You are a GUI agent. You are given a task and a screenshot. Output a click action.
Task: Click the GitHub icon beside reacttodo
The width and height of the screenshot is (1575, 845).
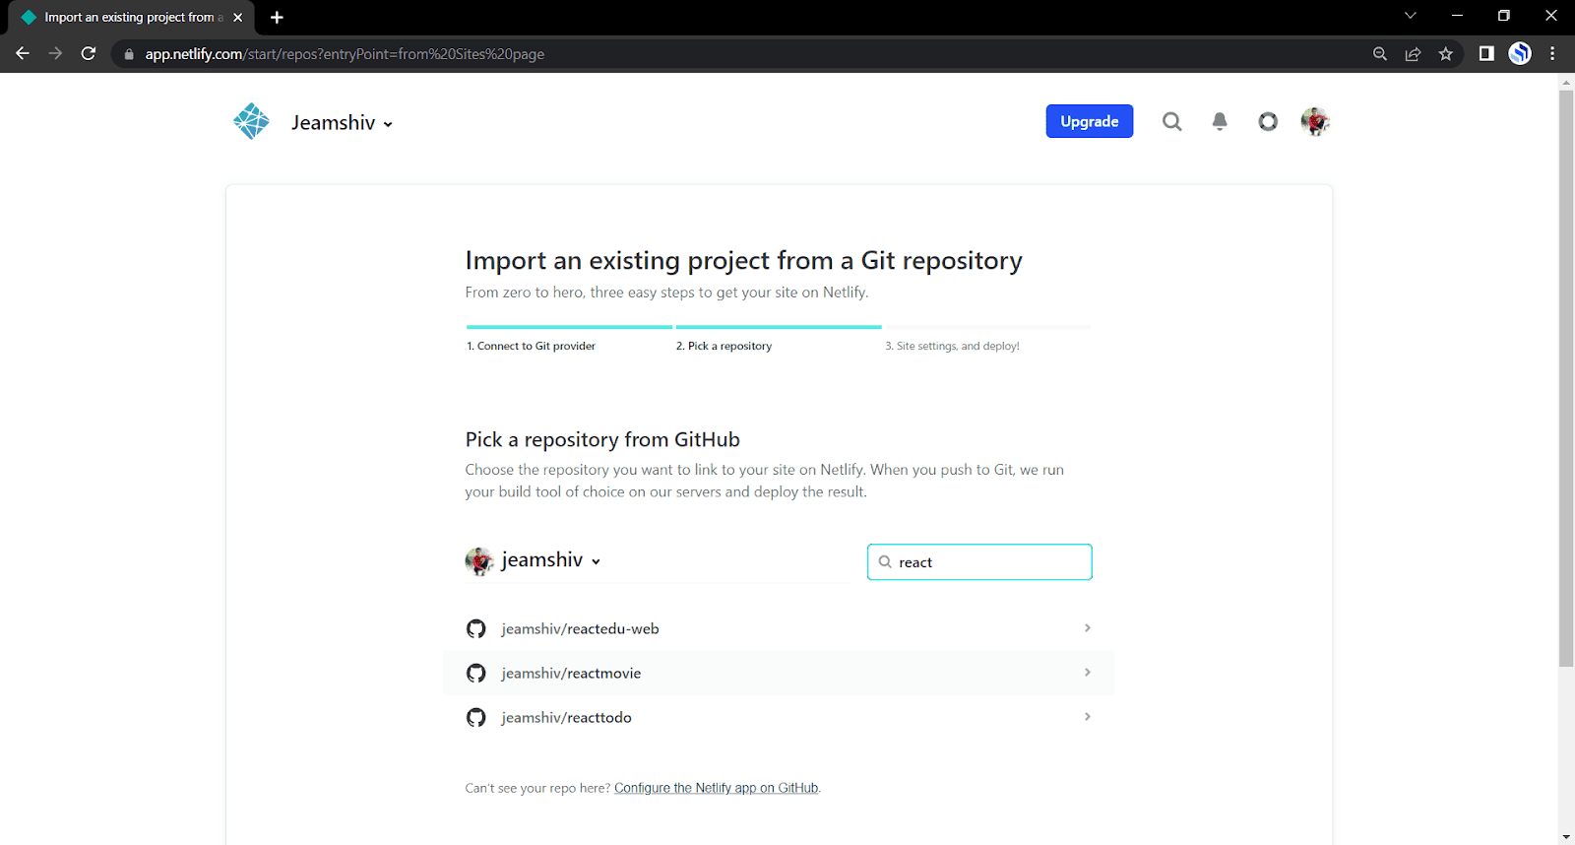[x=476, y=717]
